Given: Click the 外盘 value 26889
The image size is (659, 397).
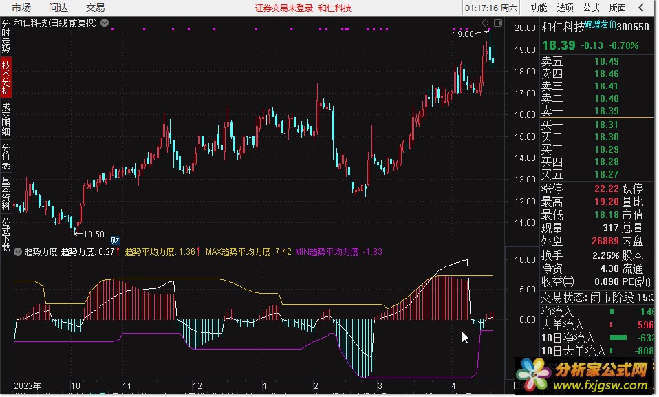Looking at the screenshot, I should [x=605, y=241].
